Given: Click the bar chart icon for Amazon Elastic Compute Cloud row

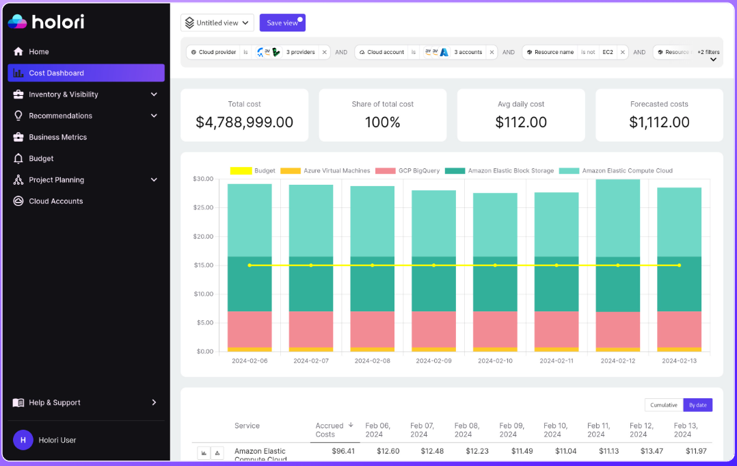Looking at the screenshot, I should point(204,453).
